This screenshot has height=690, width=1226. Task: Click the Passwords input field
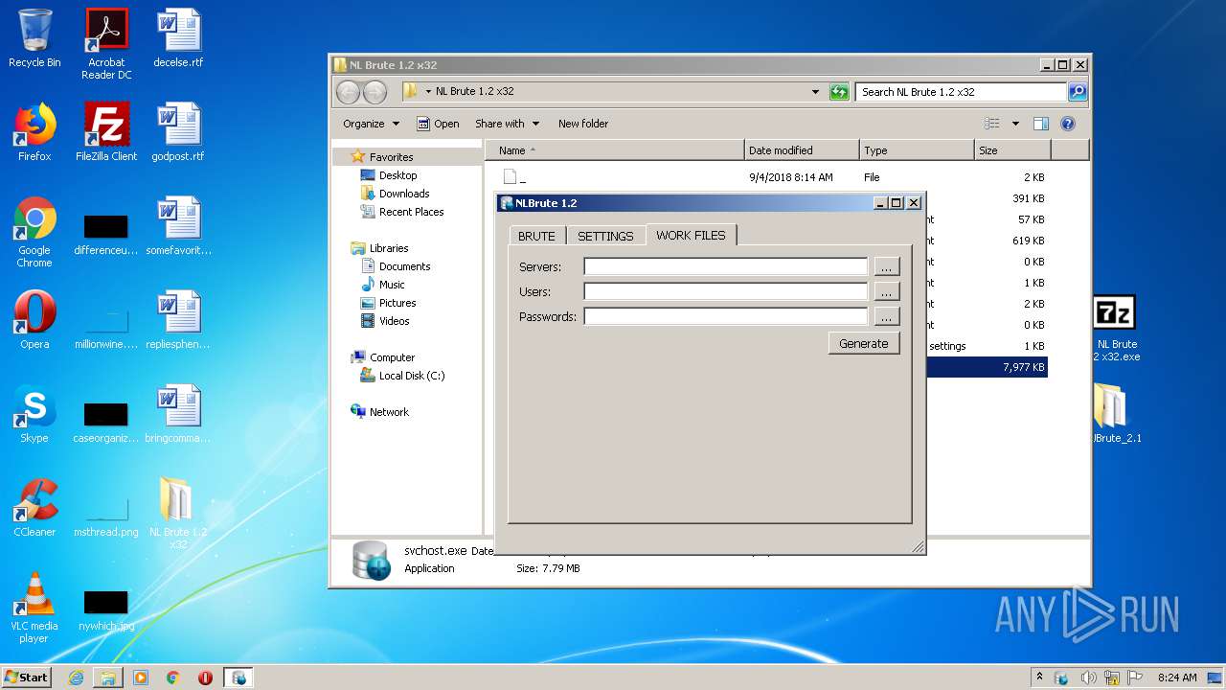click(x=726, y=316)
